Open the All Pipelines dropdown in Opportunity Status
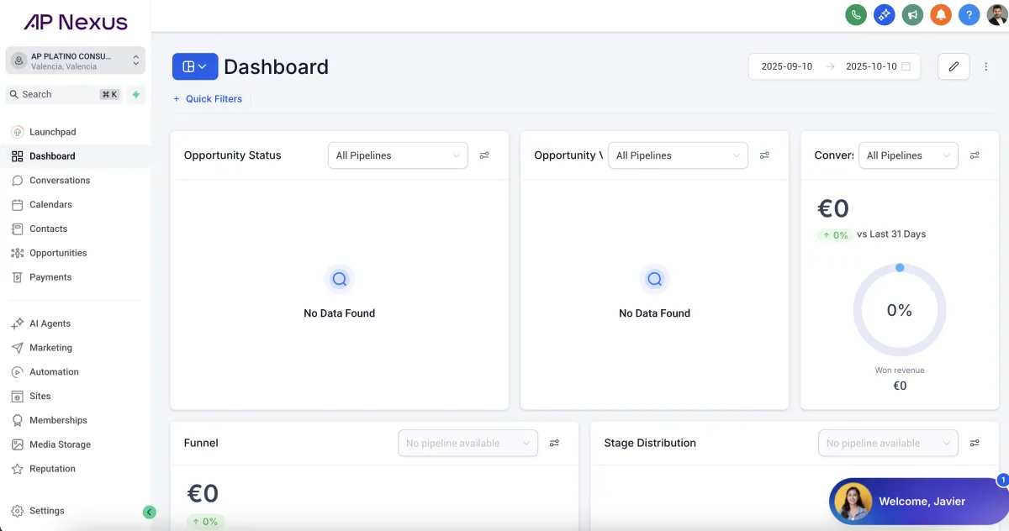 coord(398,155)
